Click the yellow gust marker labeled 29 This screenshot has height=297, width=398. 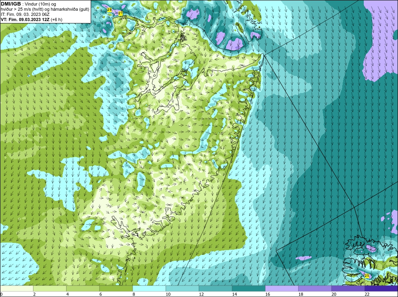pyautogui.click(x=109, y=10)
